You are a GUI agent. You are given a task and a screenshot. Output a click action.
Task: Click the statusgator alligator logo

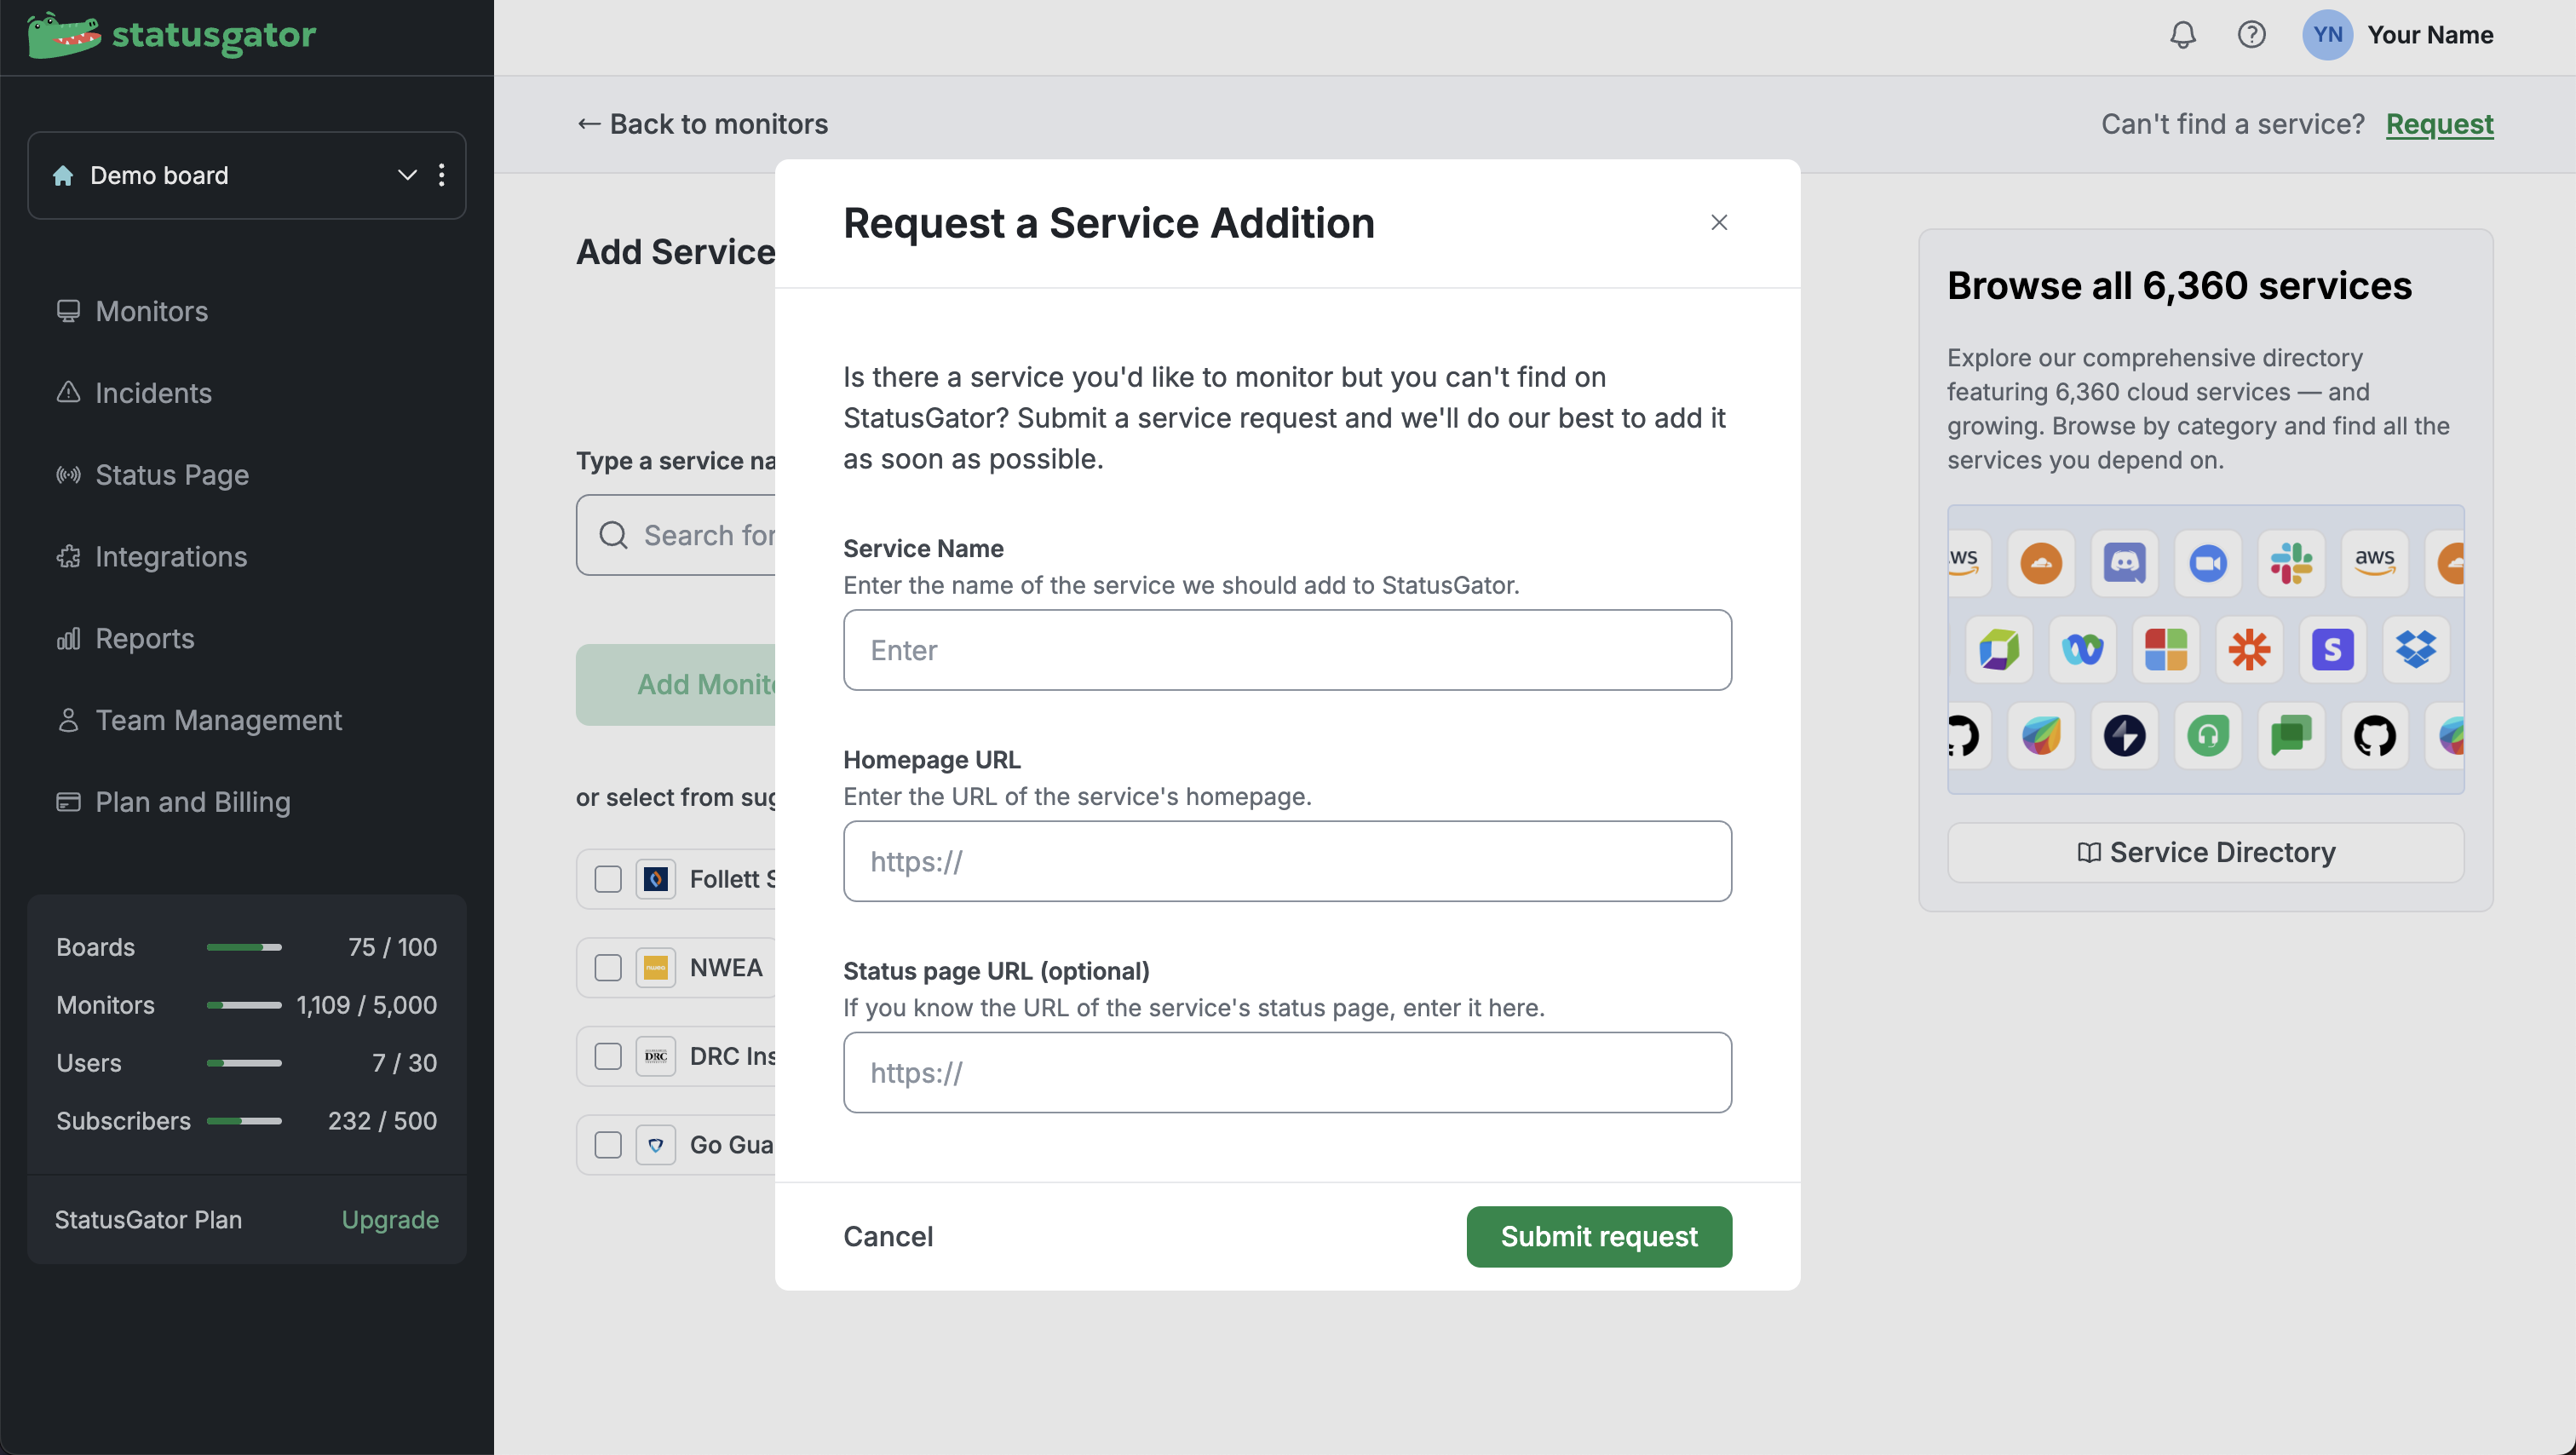64,35
